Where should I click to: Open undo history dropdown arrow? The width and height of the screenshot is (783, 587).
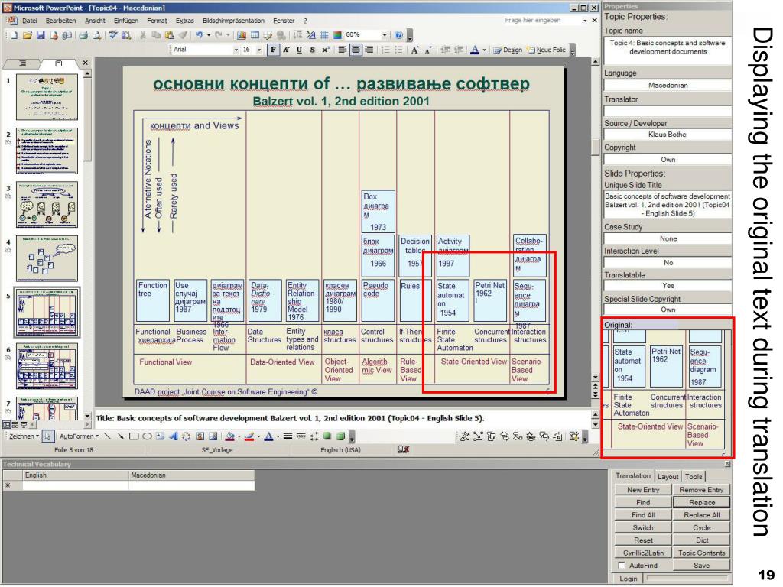tap(208, 35)
